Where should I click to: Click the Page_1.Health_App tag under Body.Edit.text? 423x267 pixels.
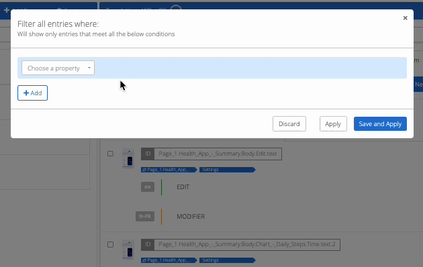pyautogui.click(x=169, y=170)
